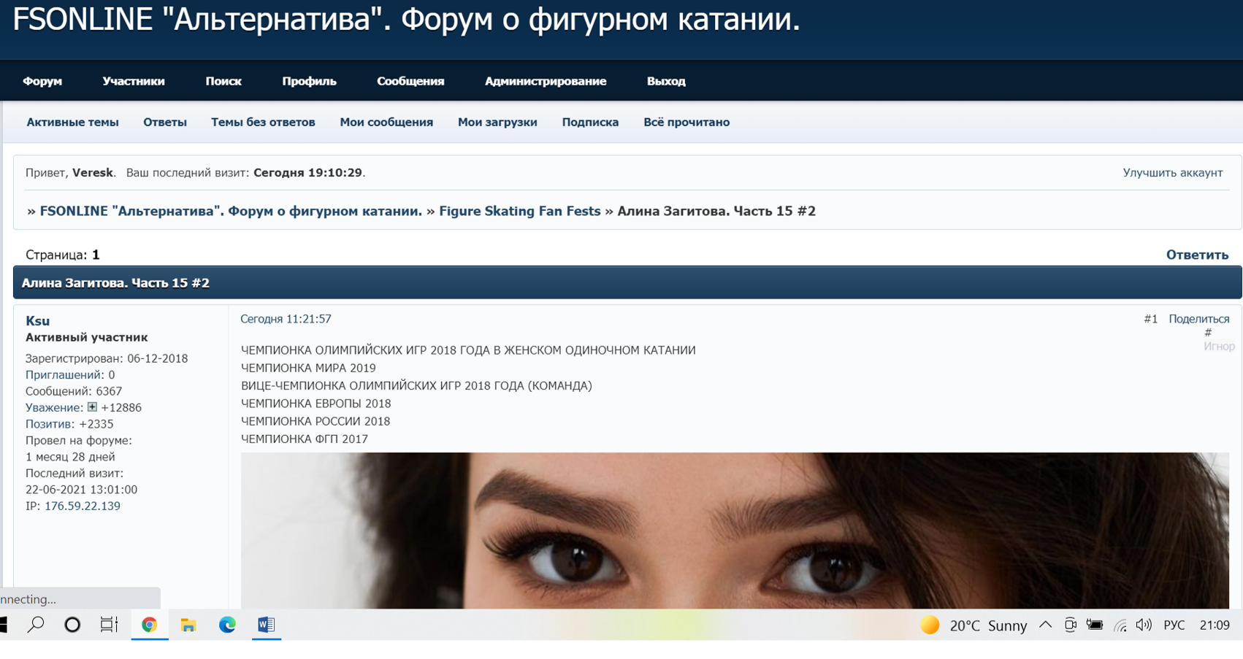Screen dimensions: 1243x659
Task: Open the Уважение link
Action: [x=53, y=408]
